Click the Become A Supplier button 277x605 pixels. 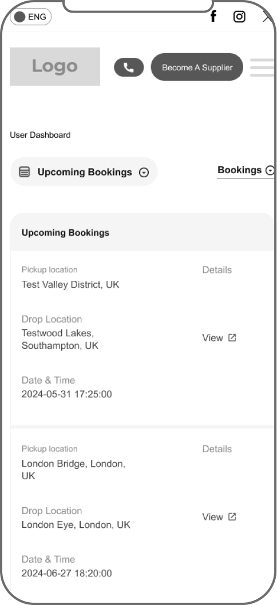click(x=197, y=67)
